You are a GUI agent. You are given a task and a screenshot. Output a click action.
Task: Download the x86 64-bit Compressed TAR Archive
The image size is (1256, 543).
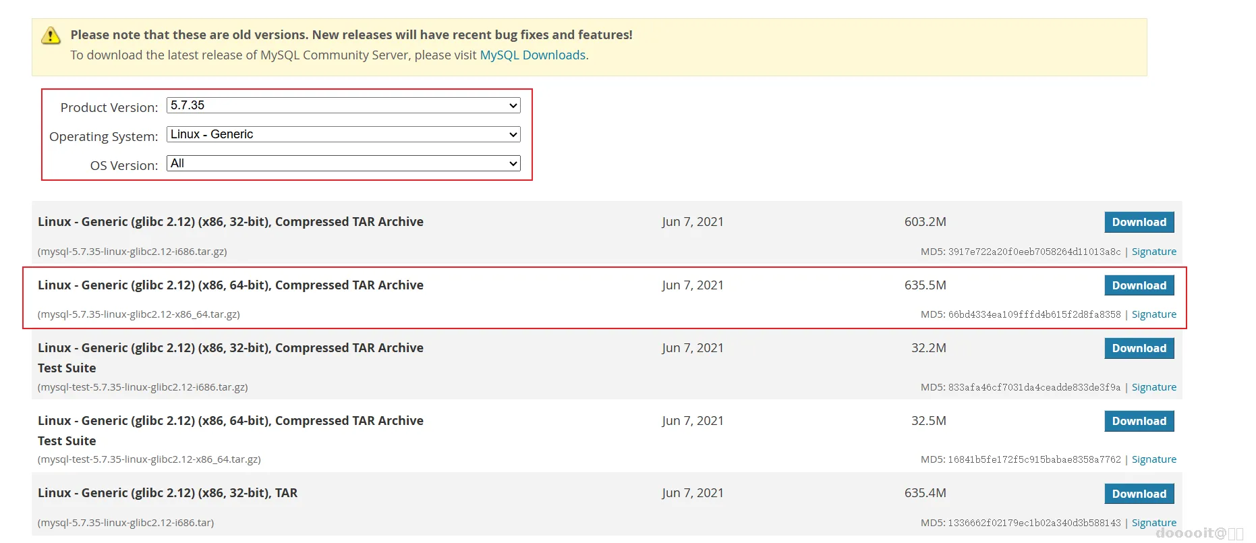click(x=1139, y=285)
